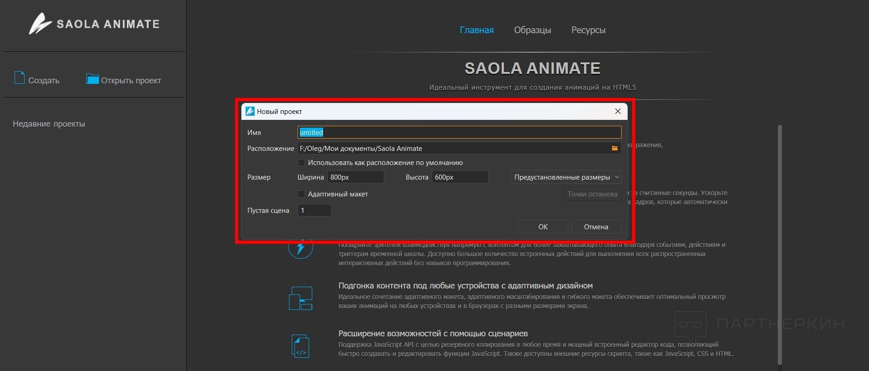Click the folder browse icon in Расположение field

point(614,148)
